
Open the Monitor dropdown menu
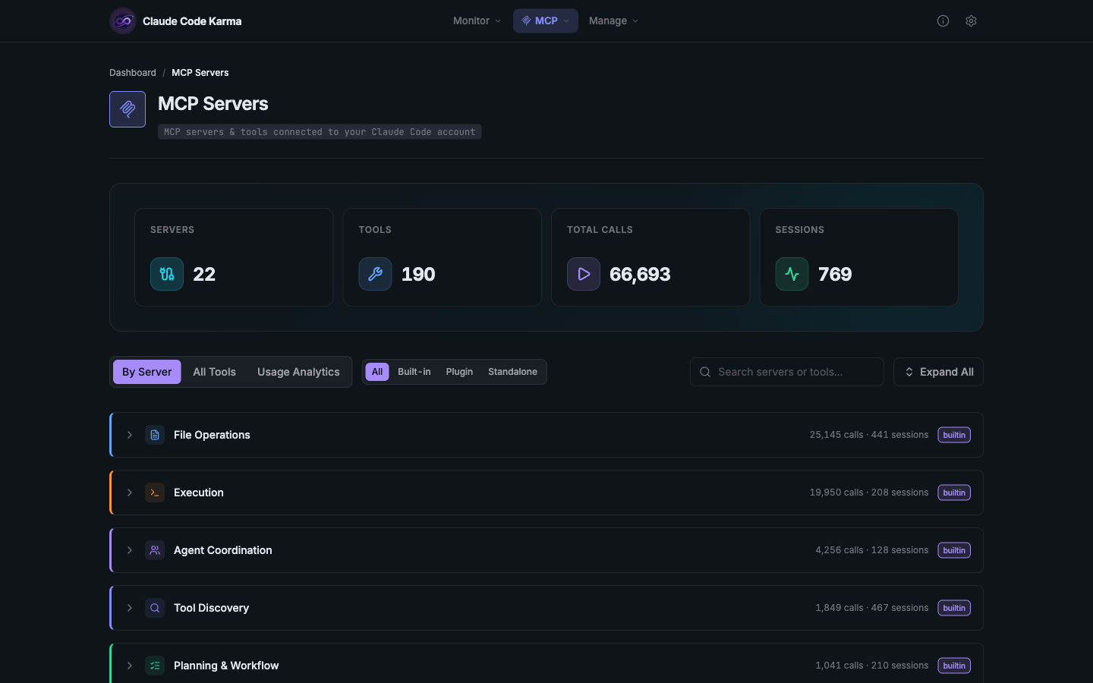coord(477,21)
